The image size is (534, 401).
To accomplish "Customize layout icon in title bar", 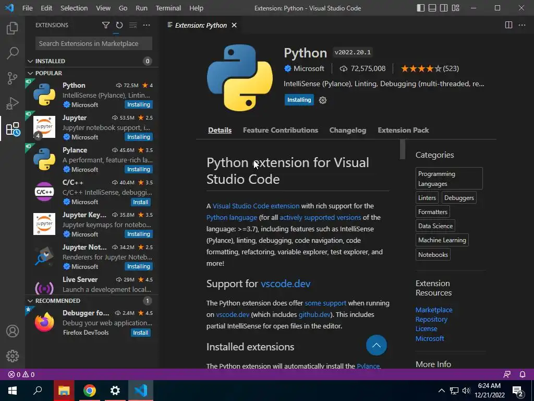I will point(455,8).
